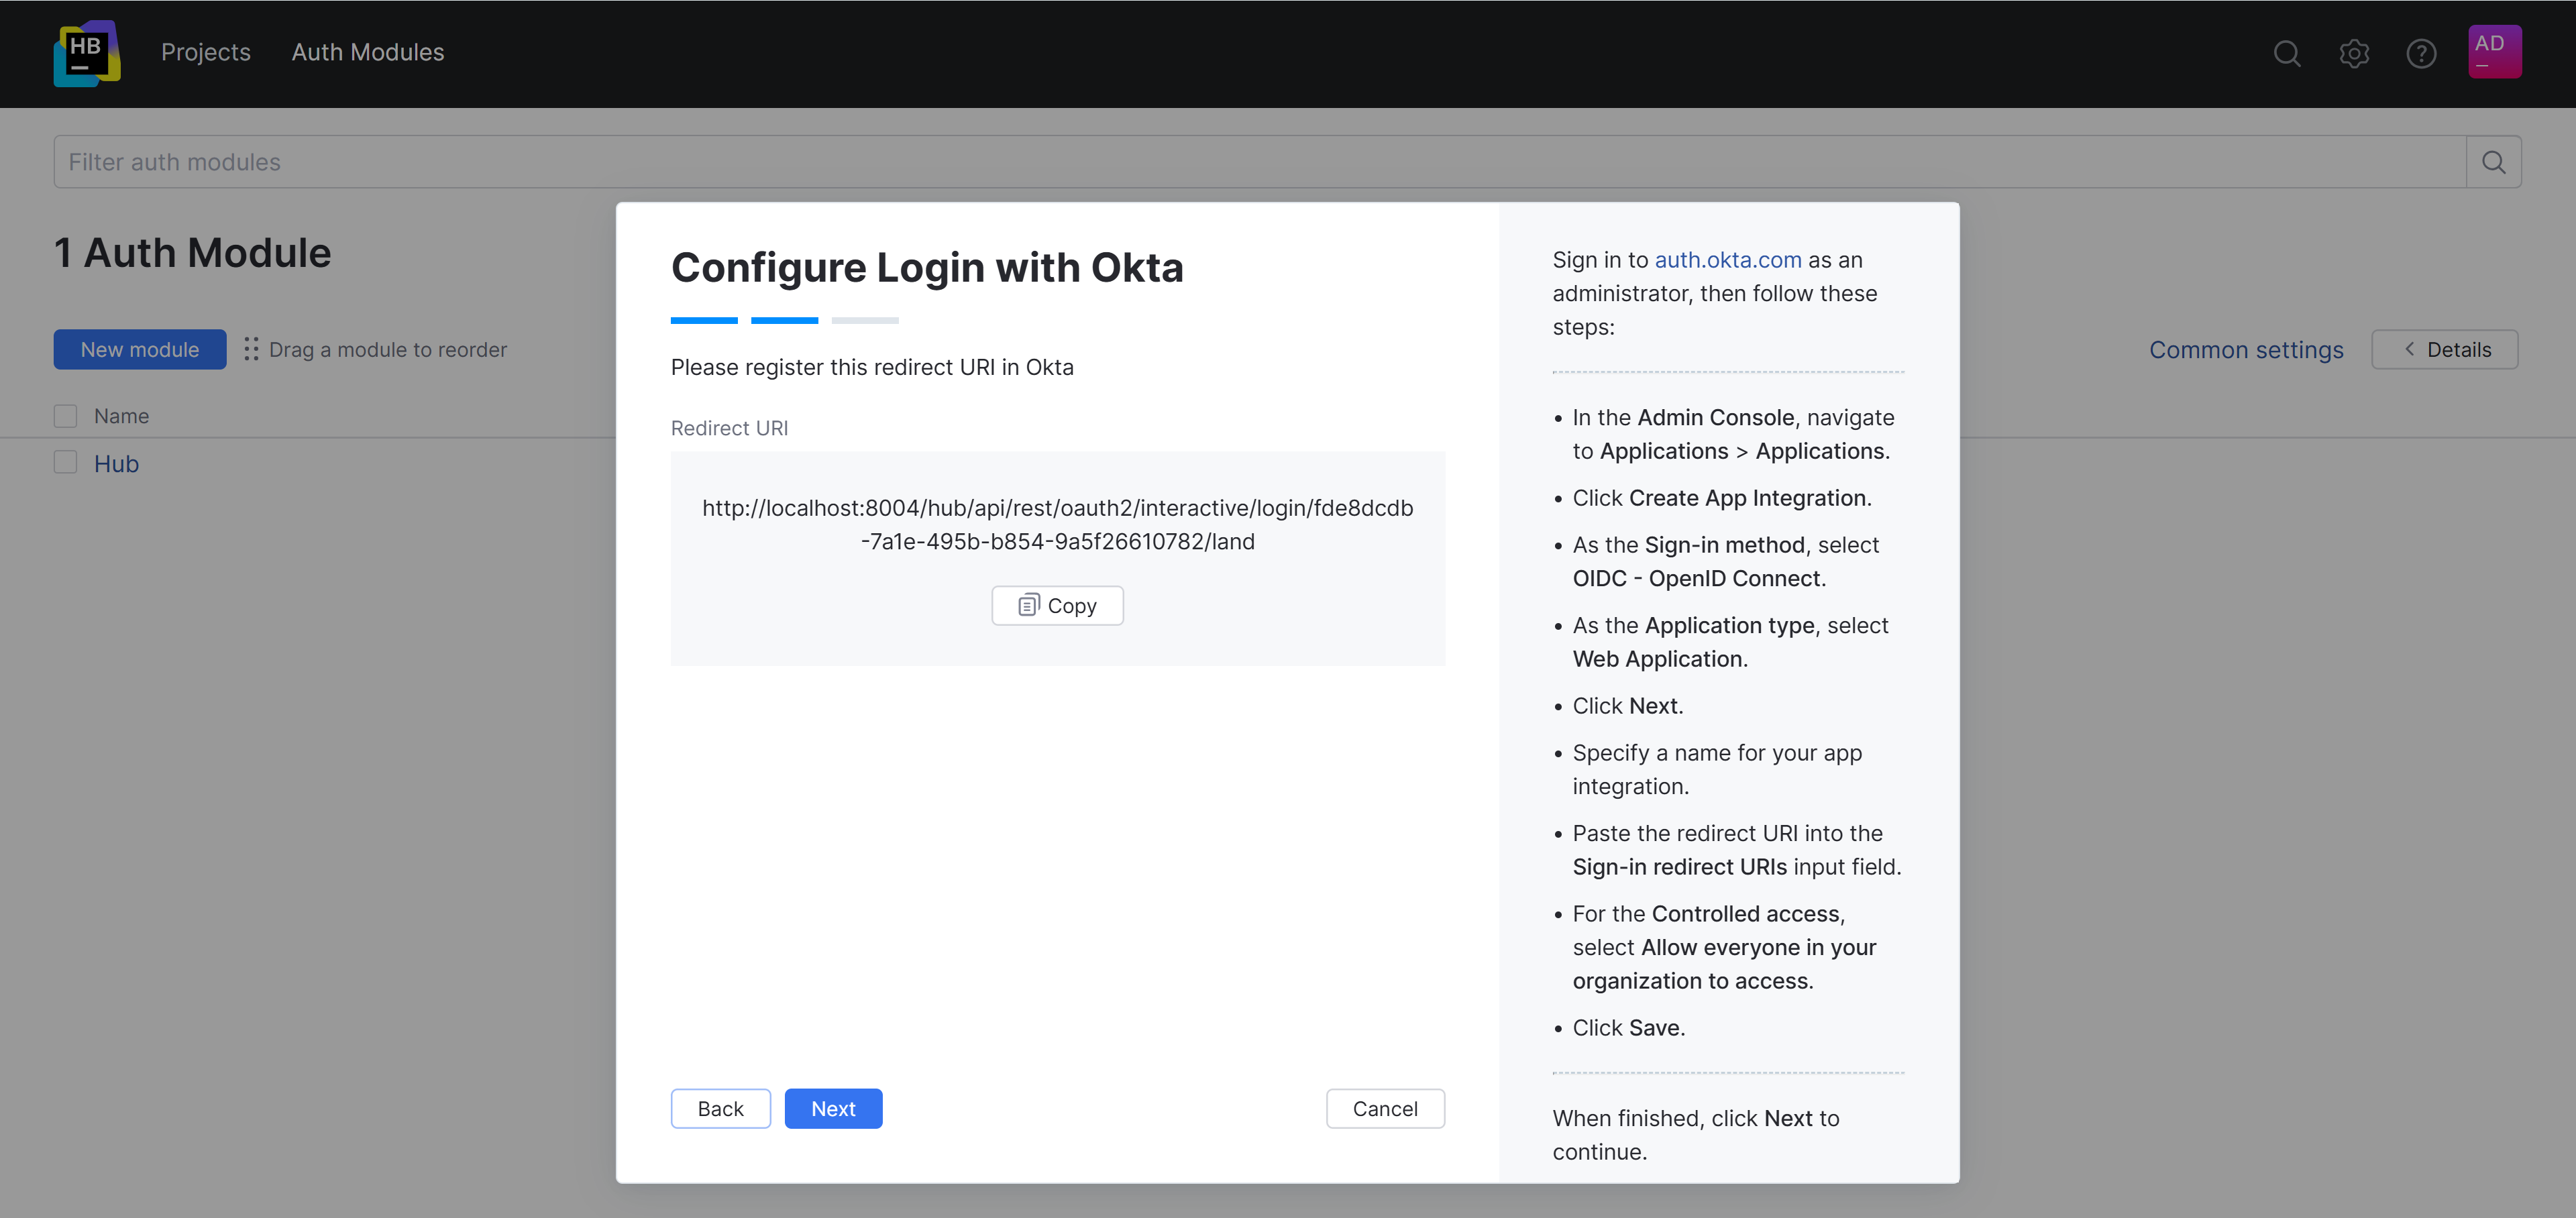Viewport: 2576px width, 1218px height.
Task: Open the settings gear icon
Action: tap(2354, 54)
